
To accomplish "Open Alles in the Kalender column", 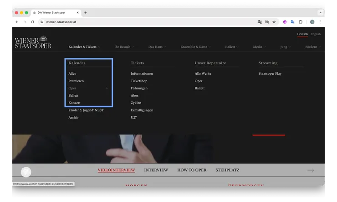I will coord(72,73).
